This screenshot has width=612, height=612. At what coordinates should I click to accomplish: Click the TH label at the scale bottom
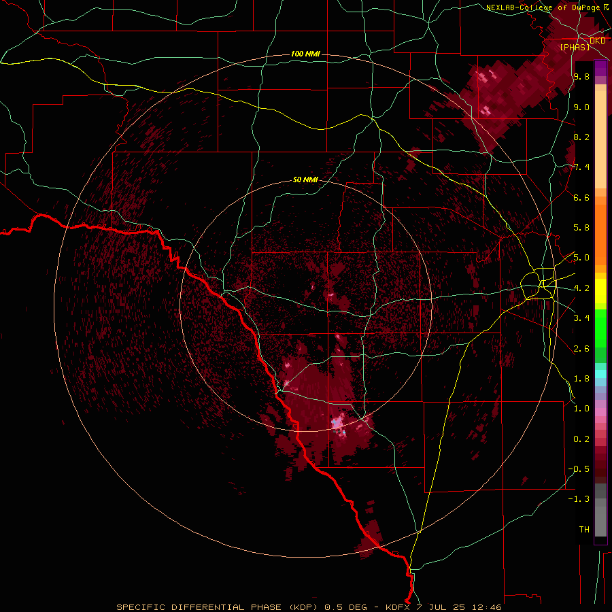point(584,530)
